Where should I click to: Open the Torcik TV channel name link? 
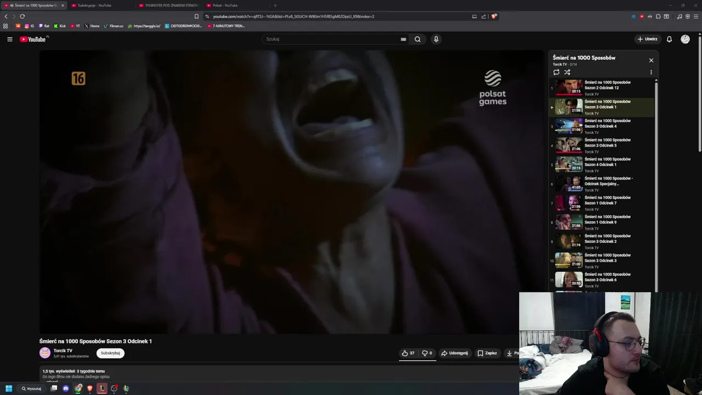pos(63,351)
